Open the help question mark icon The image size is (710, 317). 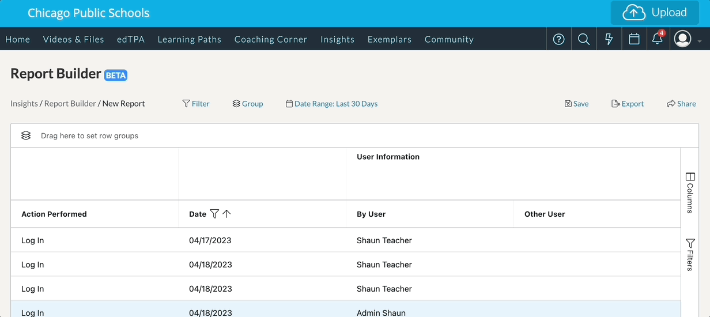click(x=558, y=39)
